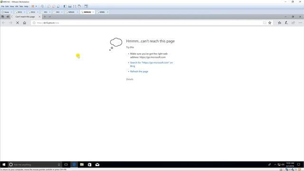Viewport: 304px width, 171px height.
Task: Go to the Edge home page
Action: pyautogui.click(x=24, y=23)
